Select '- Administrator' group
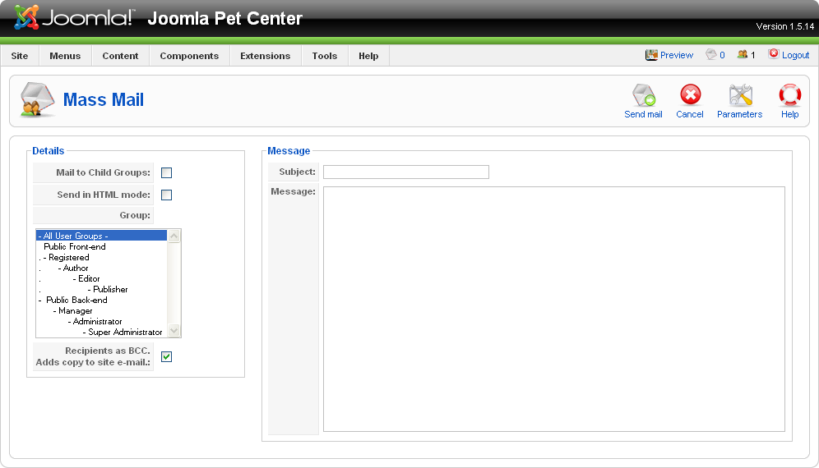The image size is (819, 468). (x=101, y=321)
